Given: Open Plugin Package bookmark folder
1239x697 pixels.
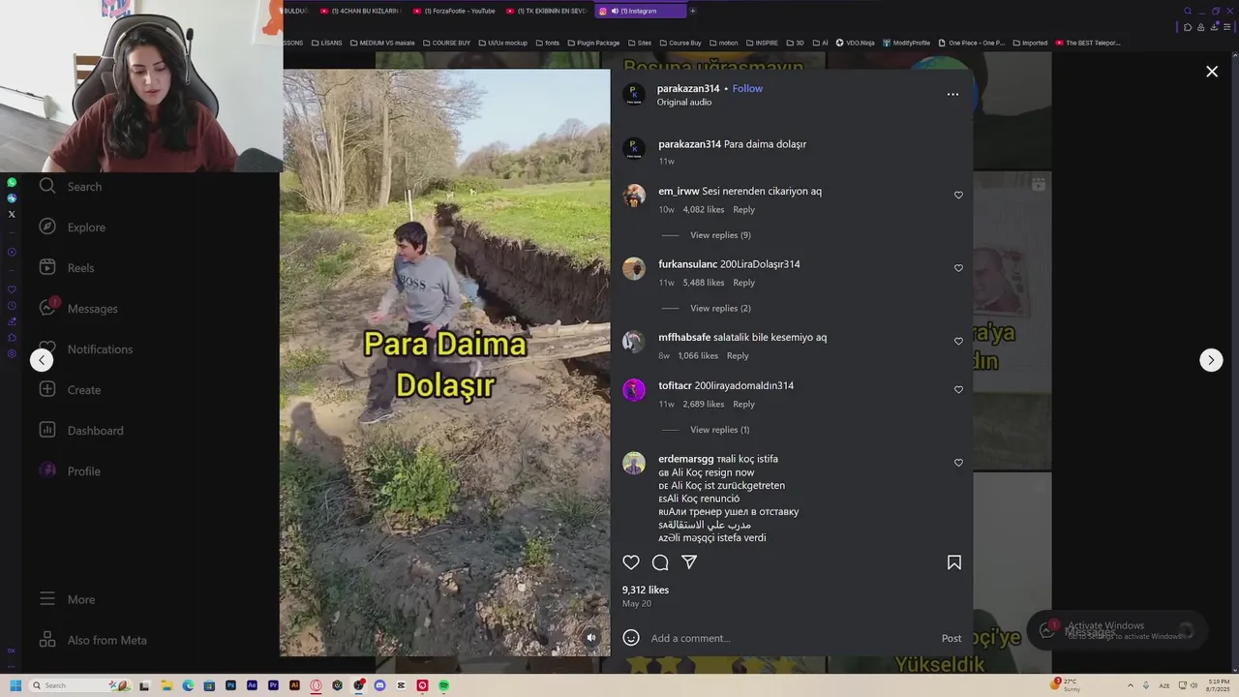Looking at the screenshot, I should (593, 43).
